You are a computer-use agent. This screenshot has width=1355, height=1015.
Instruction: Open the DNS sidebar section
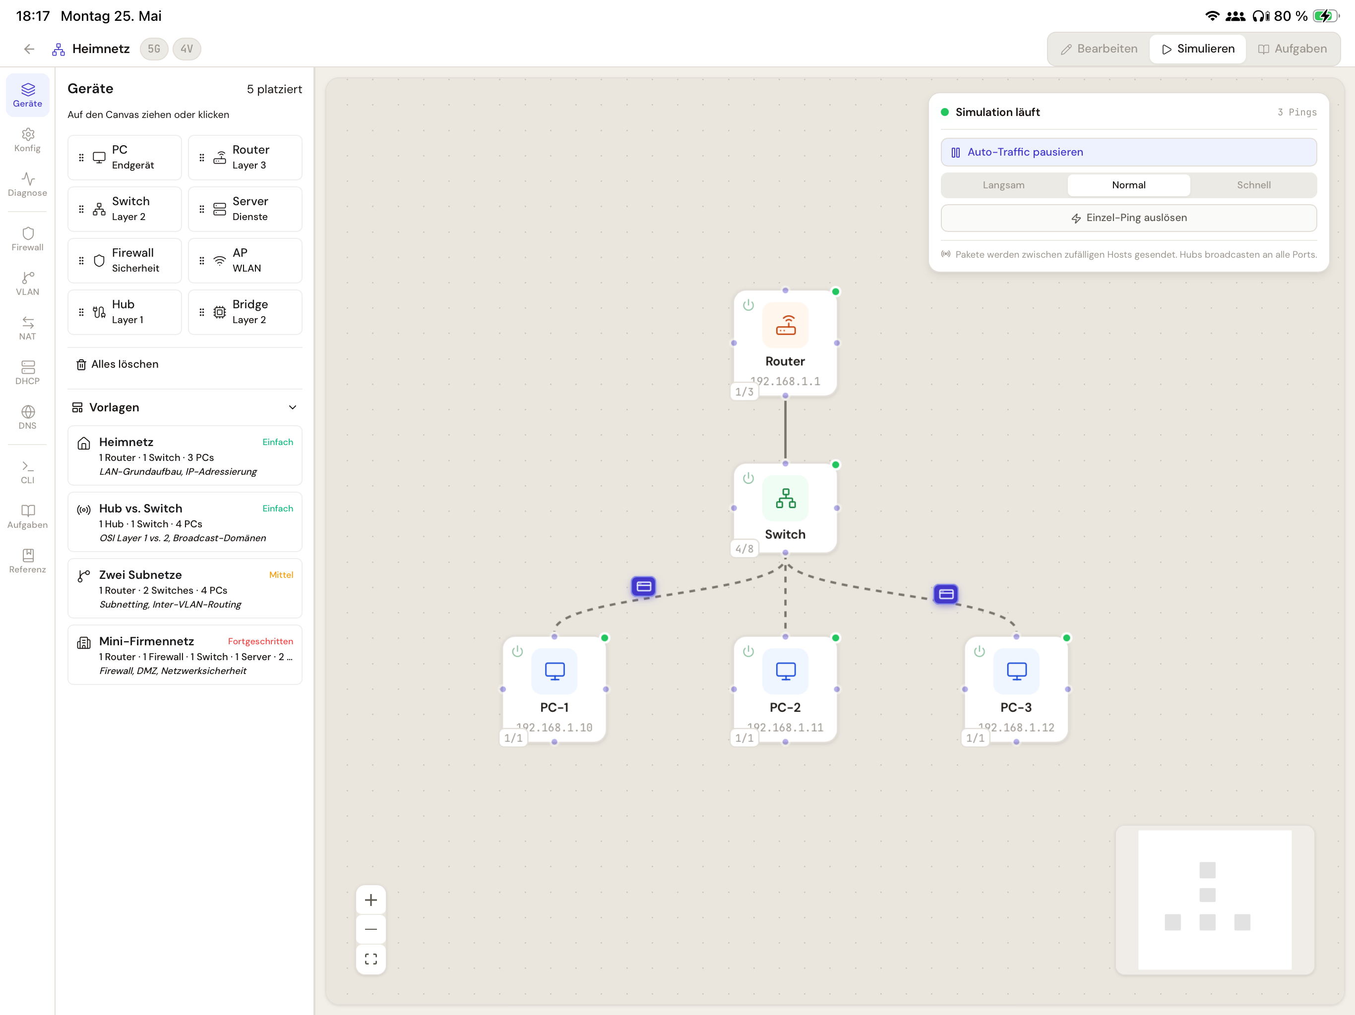pos(28,418)
